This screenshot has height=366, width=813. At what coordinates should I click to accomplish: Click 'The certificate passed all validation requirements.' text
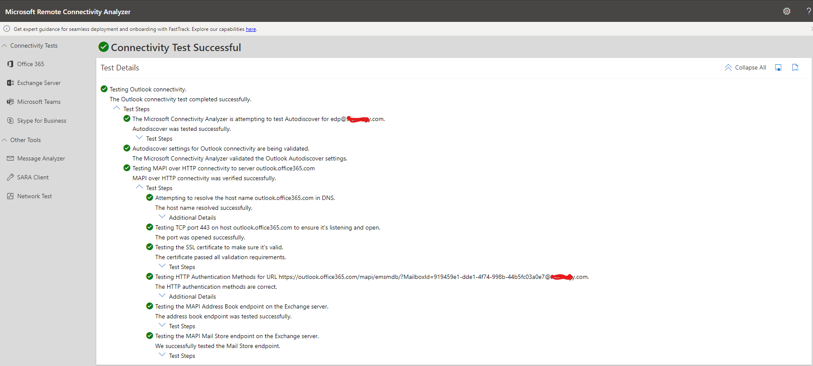tap(220, 257)
